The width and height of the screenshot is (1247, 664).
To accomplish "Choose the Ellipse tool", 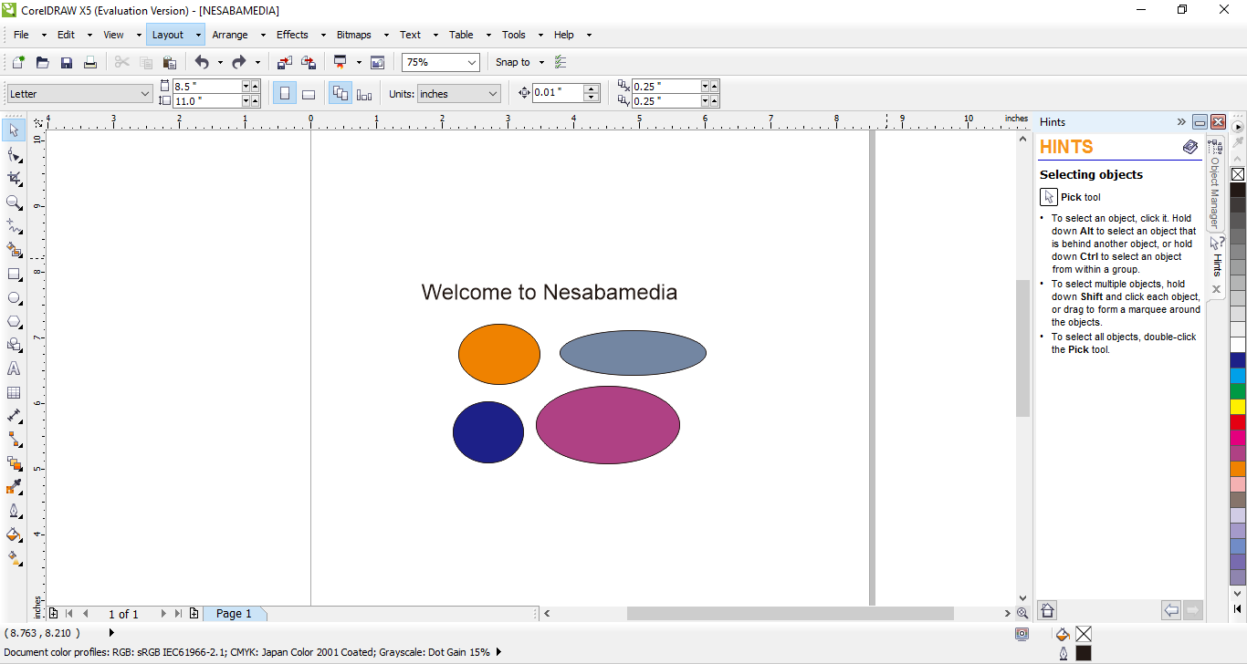I will pos(14,298).
